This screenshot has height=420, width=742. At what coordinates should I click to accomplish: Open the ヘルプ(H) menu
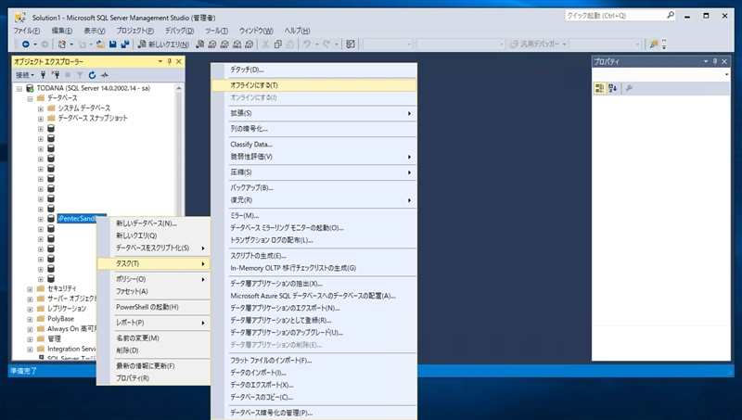pos(297,31)
